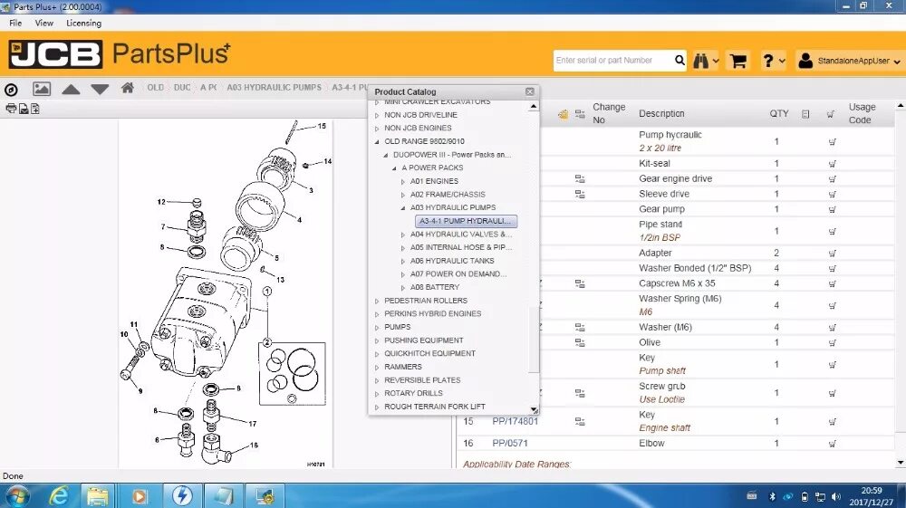Select RAMMERS category
The width and height of the screenshot is (906, 508).
pyautogui.click(x=403, y=367)
